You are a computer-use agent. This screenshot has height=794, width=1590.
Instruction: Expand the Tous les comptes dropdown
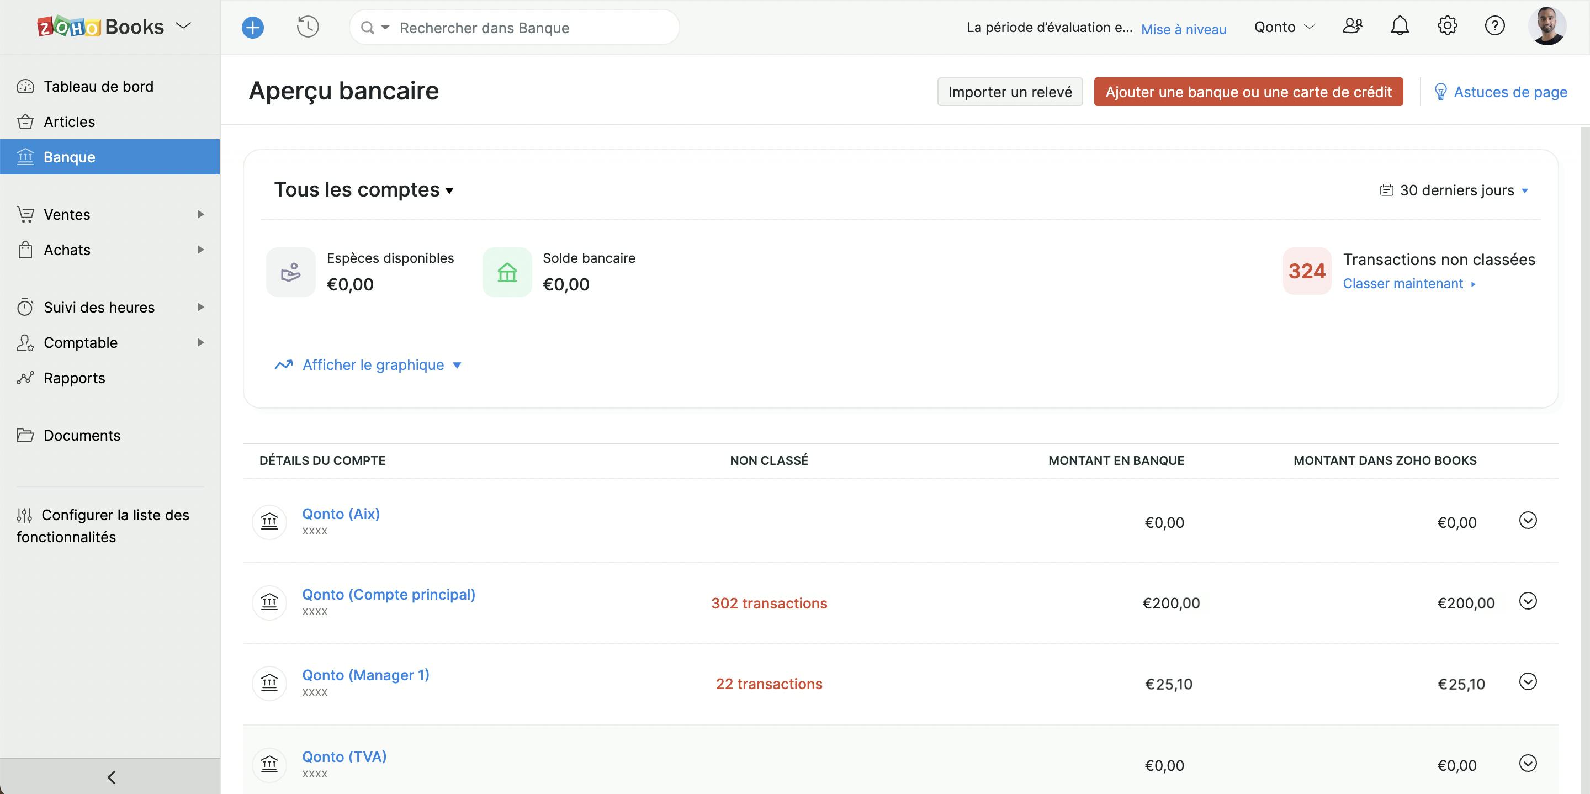click(x=364, y=190)
